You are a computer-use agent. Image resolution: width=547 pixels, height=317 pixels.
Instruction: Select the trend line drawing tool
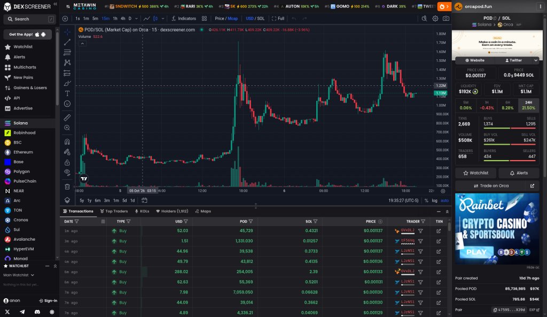point(67,42)
